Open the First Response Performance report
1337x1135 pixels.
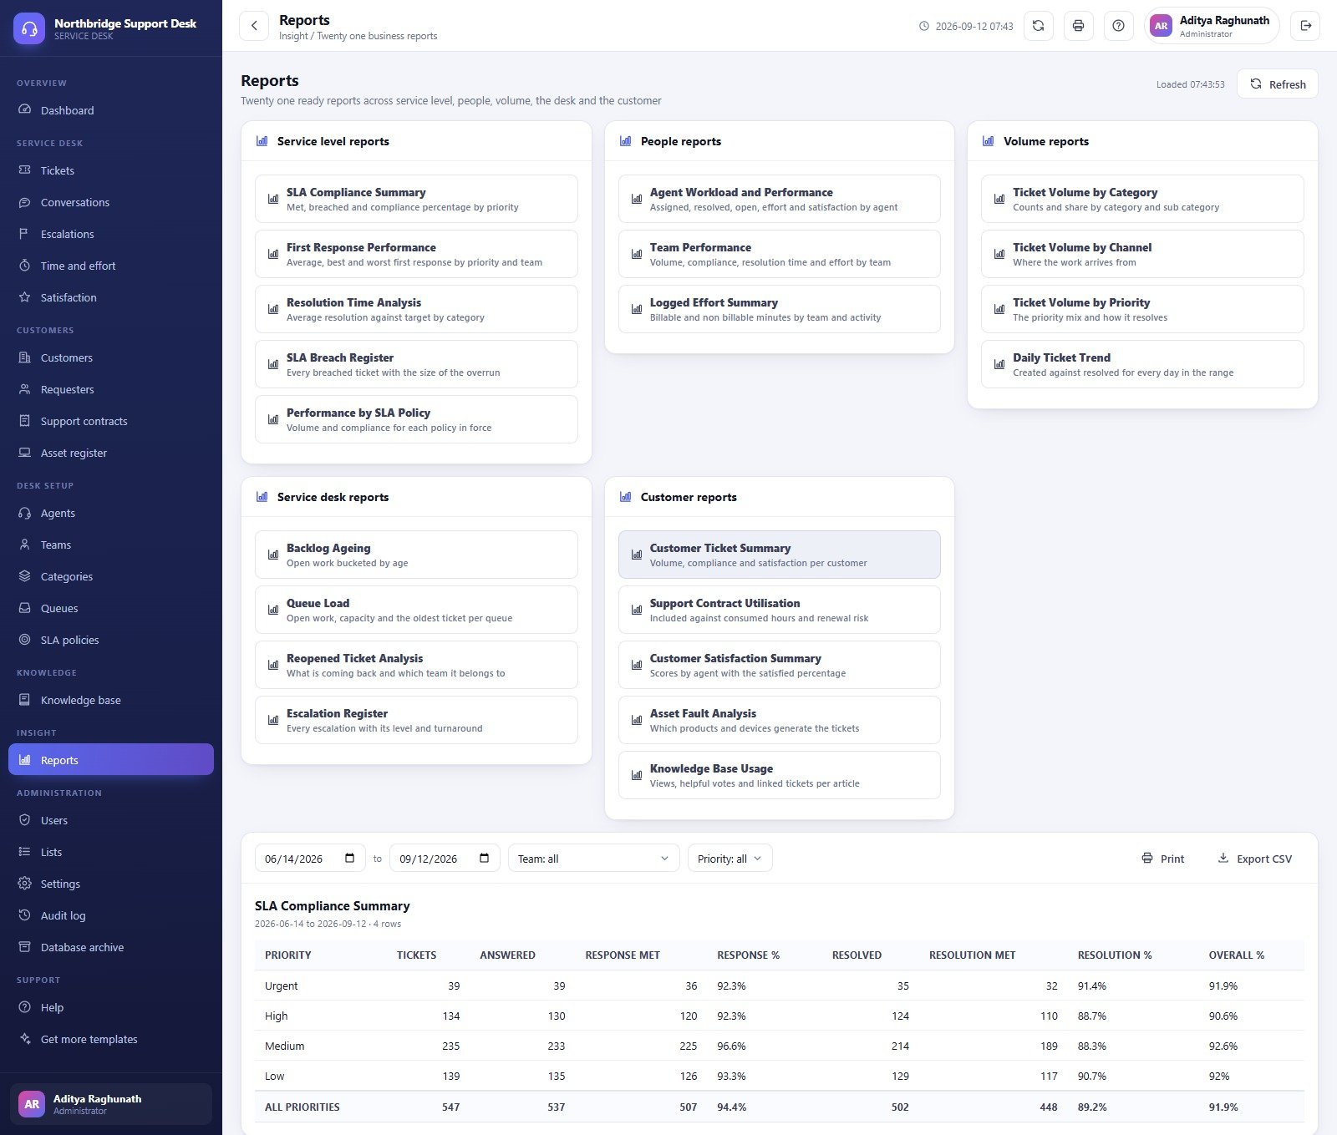pos(416,254)
